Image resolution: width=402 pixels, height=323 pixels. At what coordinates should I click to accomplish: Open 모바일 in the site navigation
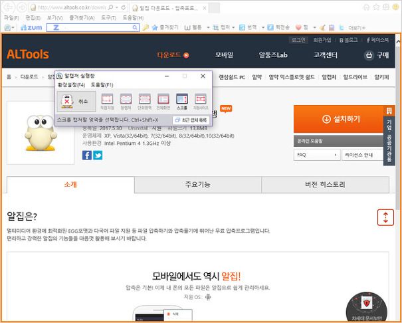coord(224,55)
